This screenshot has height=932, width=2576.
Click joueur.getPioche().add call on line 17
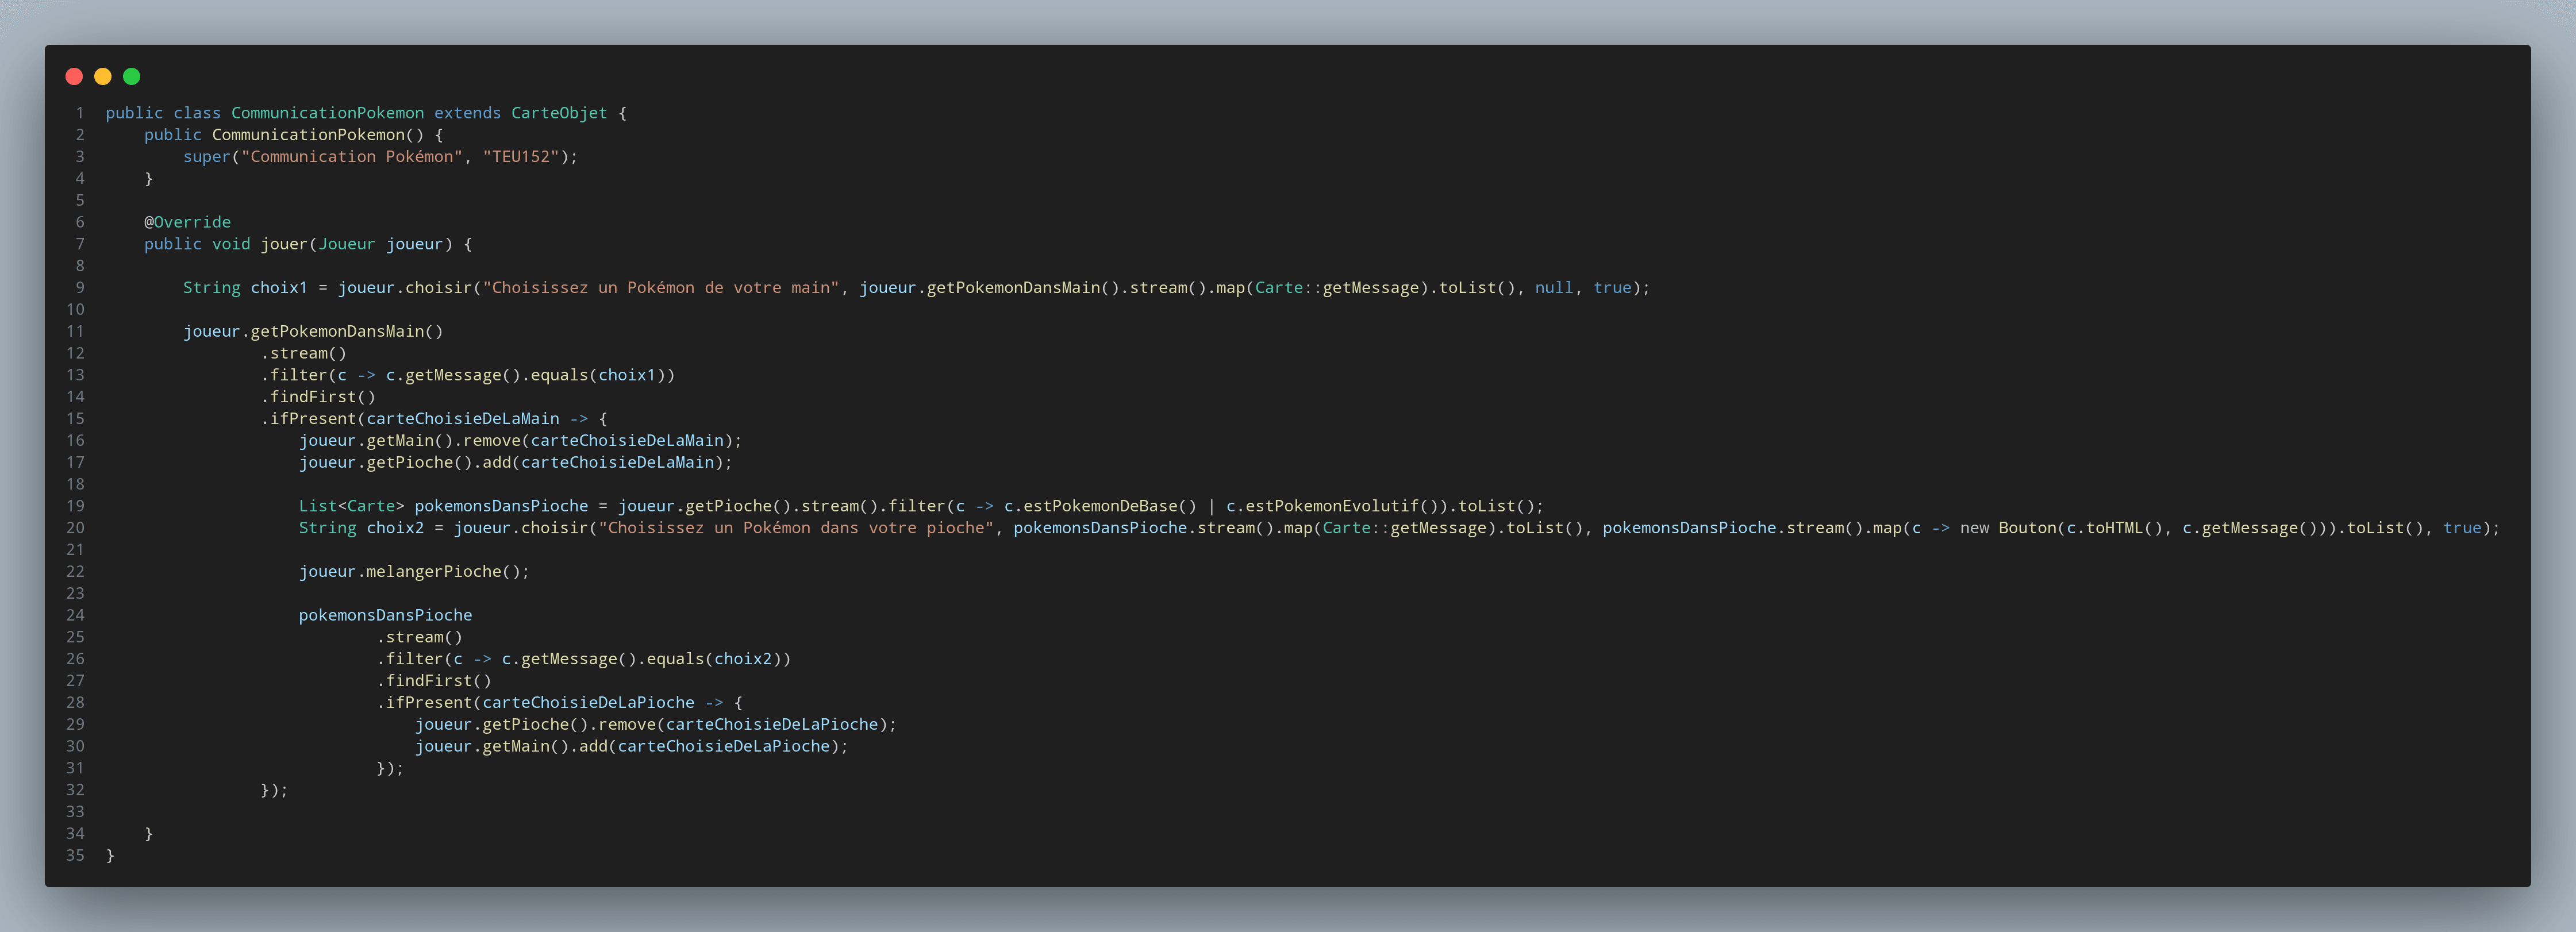[x=405, y=463]
